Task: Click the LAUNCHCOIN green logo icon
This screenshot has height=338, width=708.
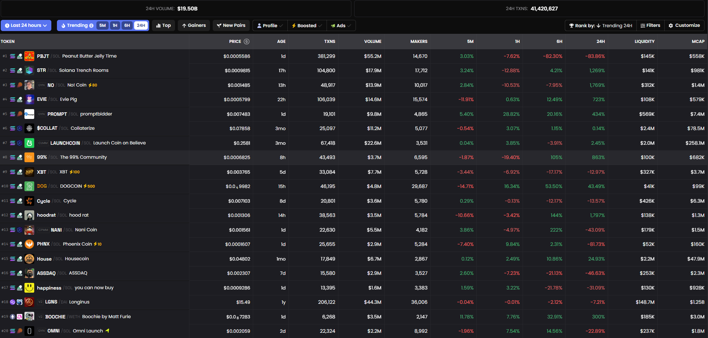Action: tap(29, 143)
